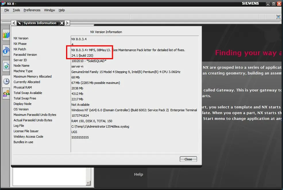Screen dimensions: 283x190
Task: Open the History clock tab
Action: tap(6, 81)
